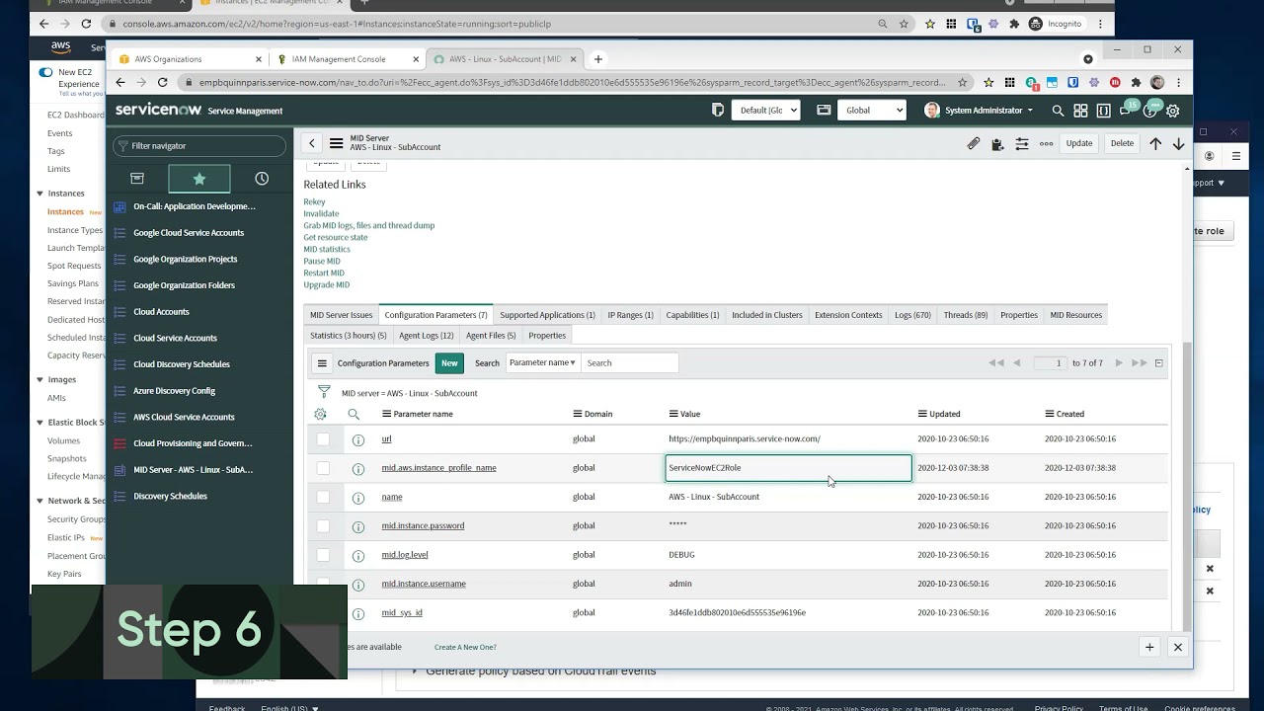Image resolution: width=1264 pixels, height=711 pixels.
Task: Check the box for the name row
Action: coord(323,497)
